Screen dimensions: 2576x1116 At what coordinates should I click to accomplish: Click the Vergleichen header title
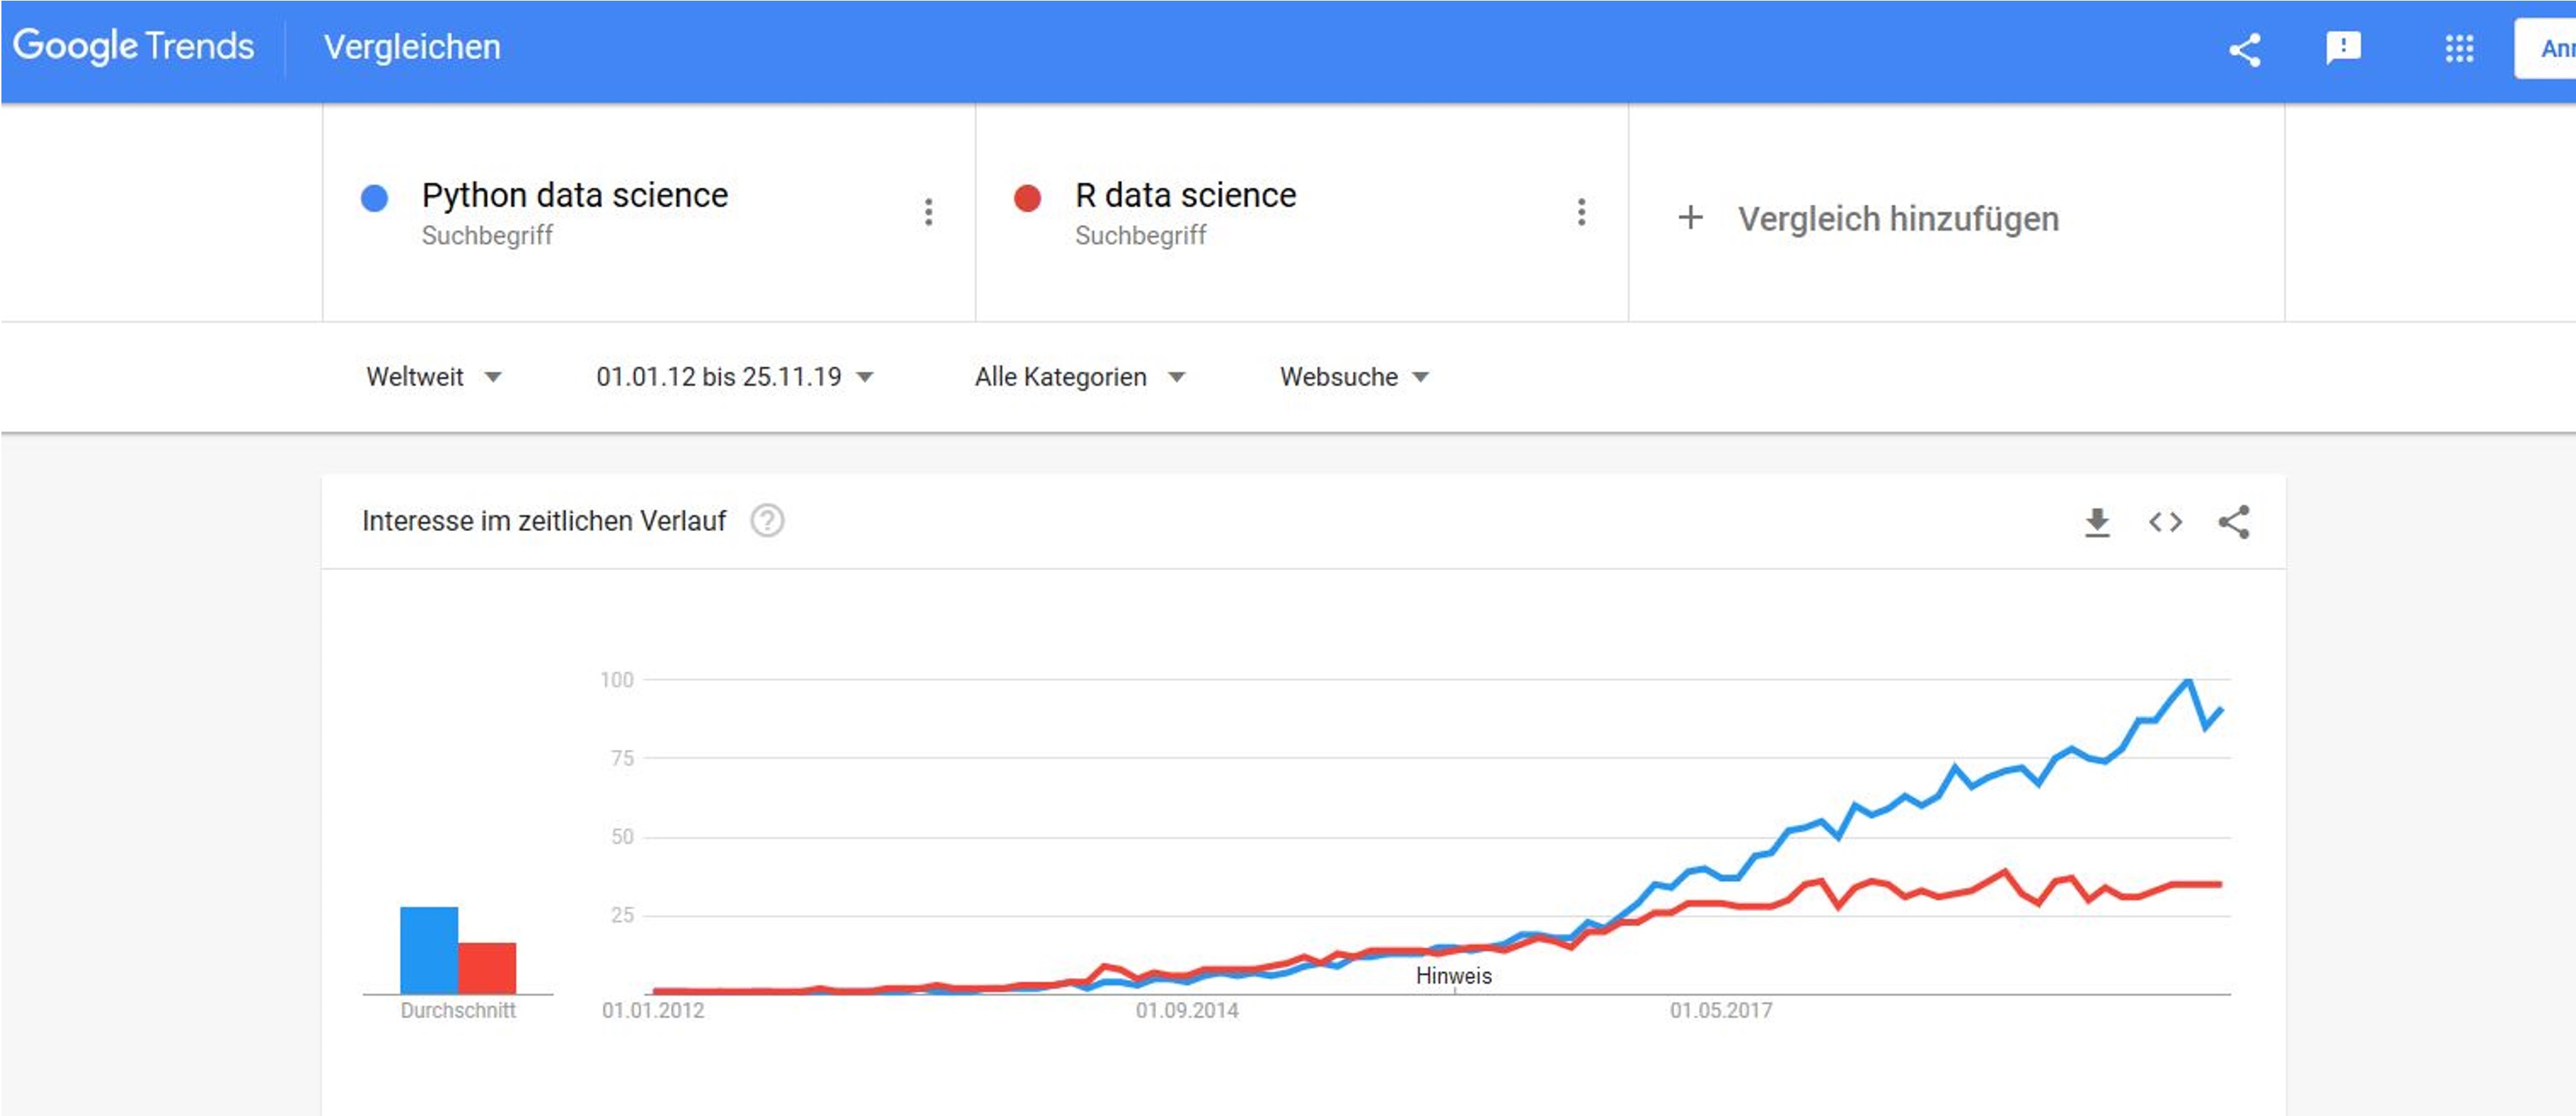coord(412,47)
